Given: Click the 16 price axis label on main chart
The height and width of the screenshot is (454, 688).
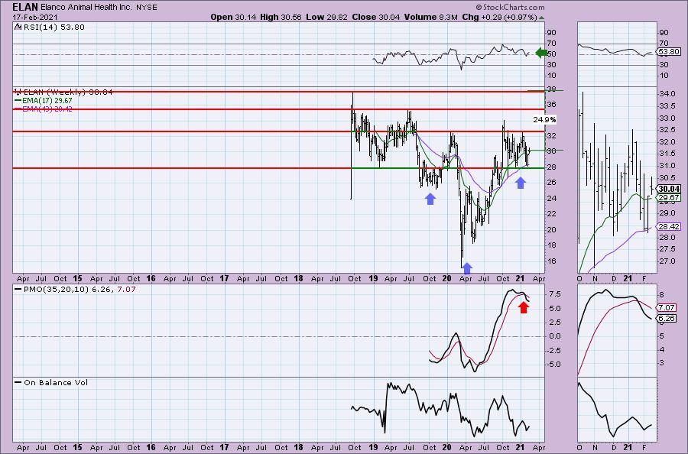Looking at the screenshot, I should [551, 261].
